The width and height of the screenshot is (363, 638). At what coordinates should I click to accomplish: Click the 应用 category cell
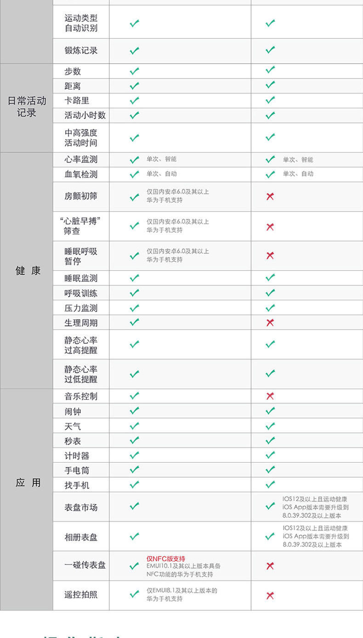point(28,483)
